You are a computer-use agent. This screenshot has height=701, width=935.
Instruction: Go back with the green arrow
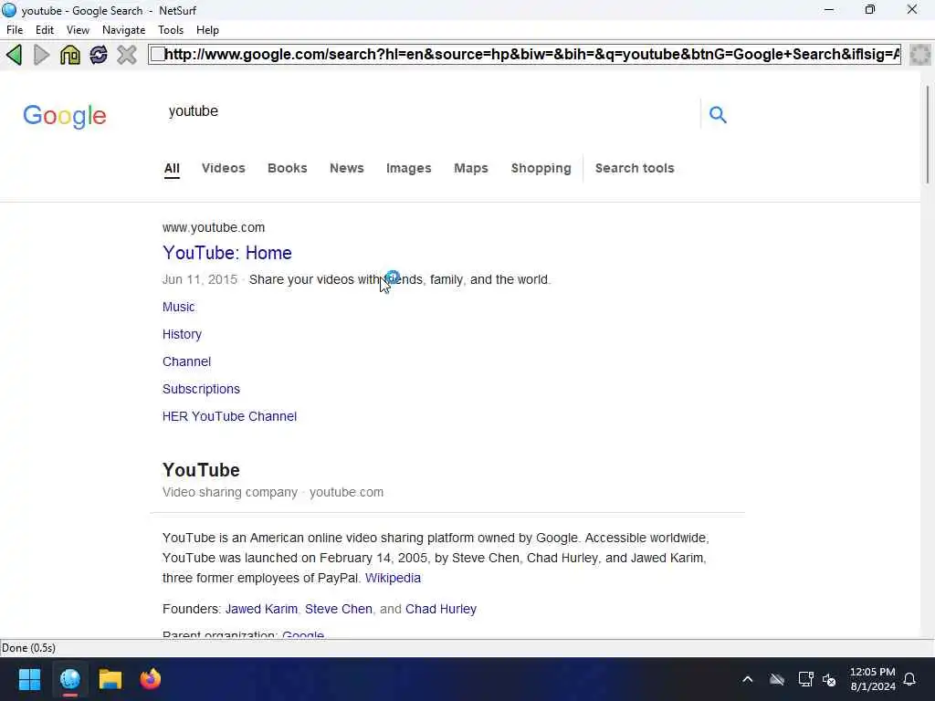click(x=15, y=55)
